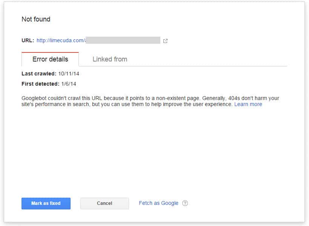This screenshot has width=309, height=226.
Task: Click the help question mark icon
Action: (185, 203)
